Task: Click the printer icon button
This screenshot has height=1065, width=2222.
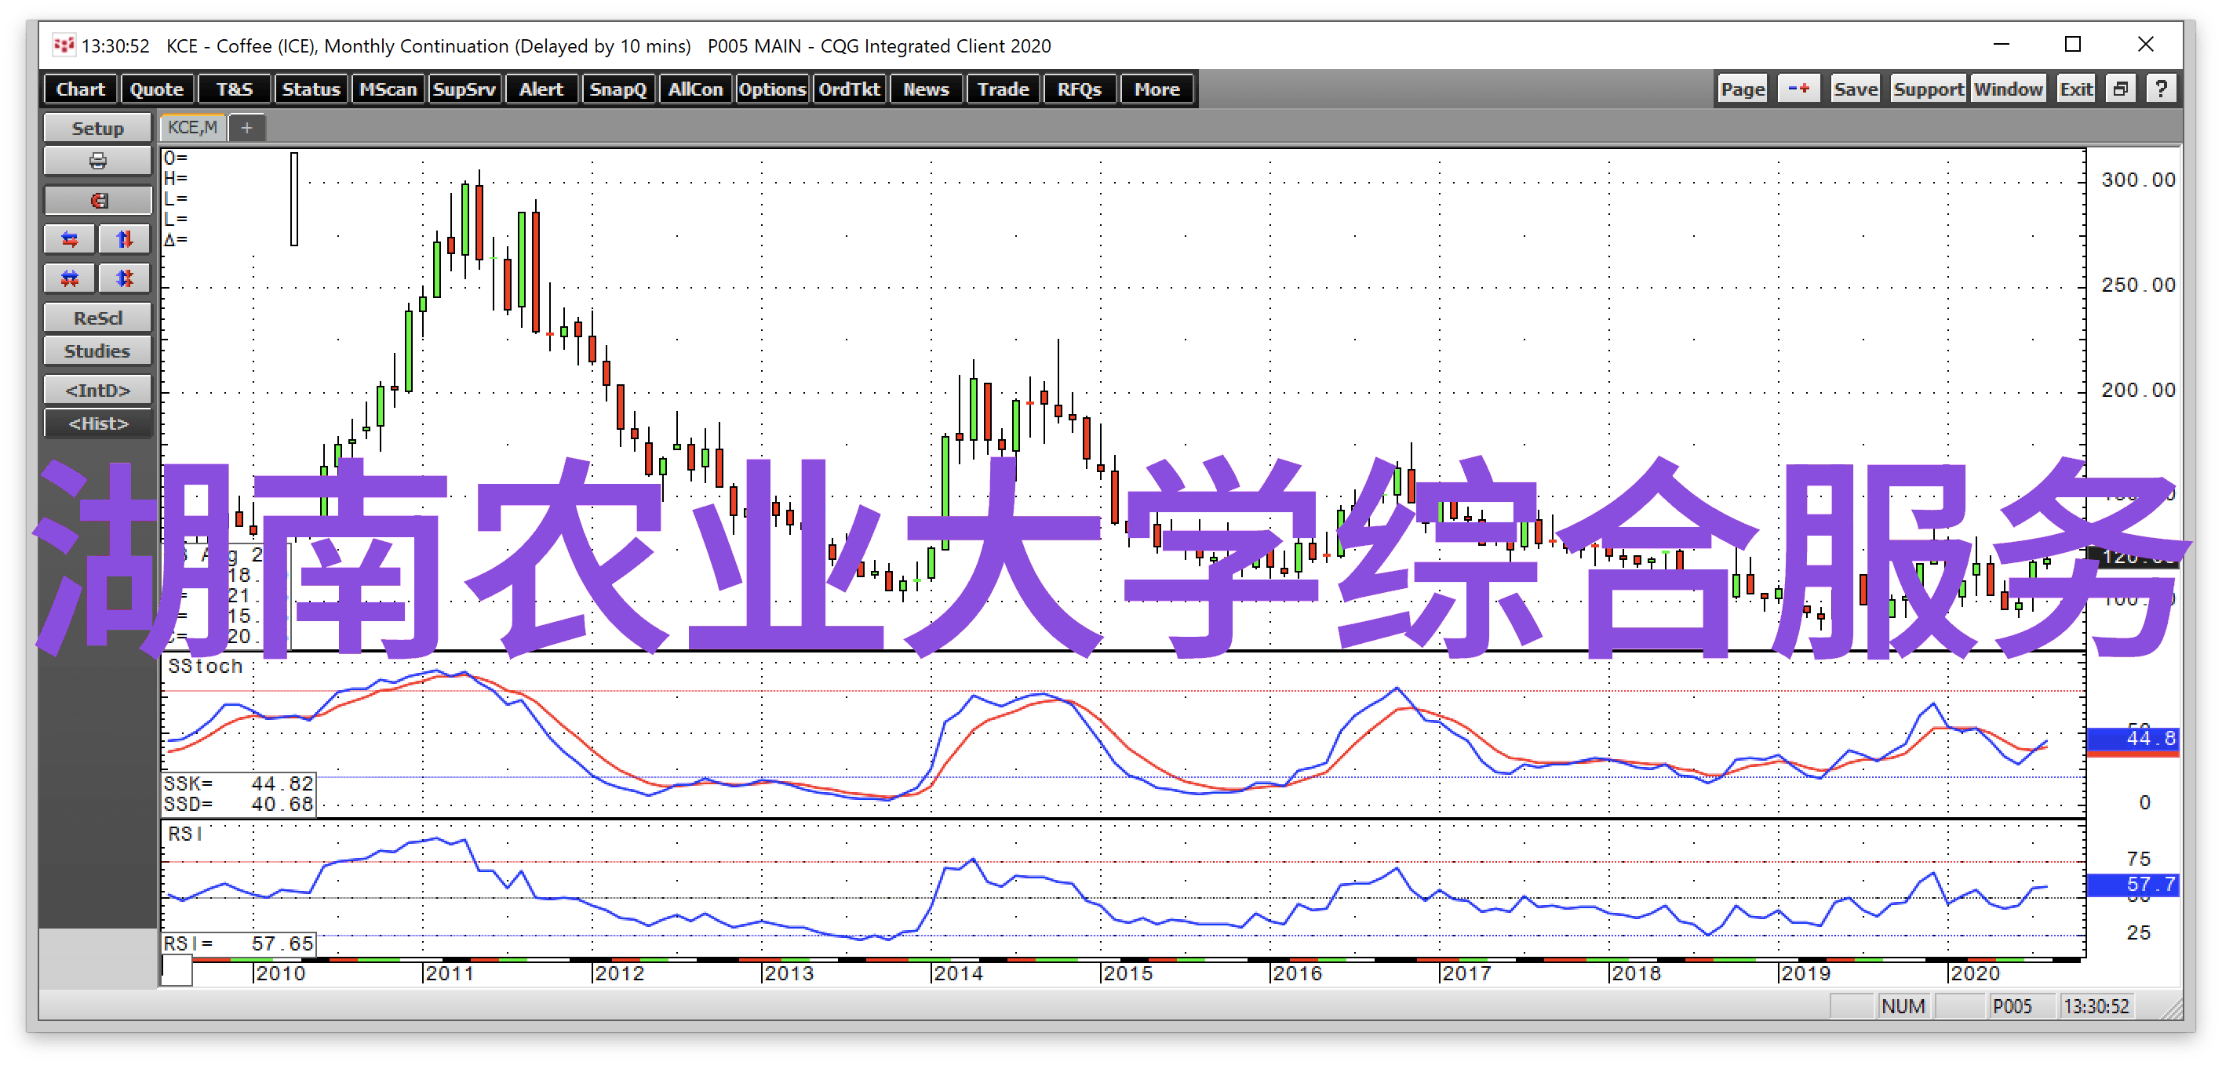Action: [x=97, y=162]
